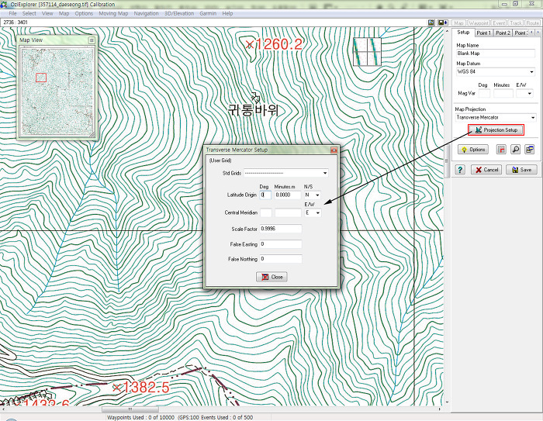Open the Help menu
Screen dimensions: 543x421
pyautogui.click(x=227, y=13)
